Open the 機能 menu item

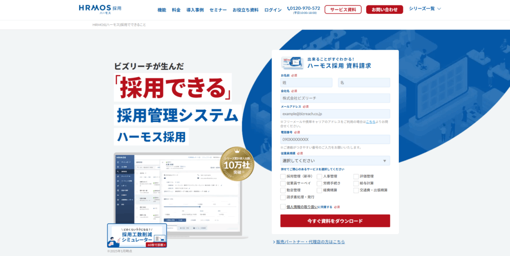tap(162, 10)
